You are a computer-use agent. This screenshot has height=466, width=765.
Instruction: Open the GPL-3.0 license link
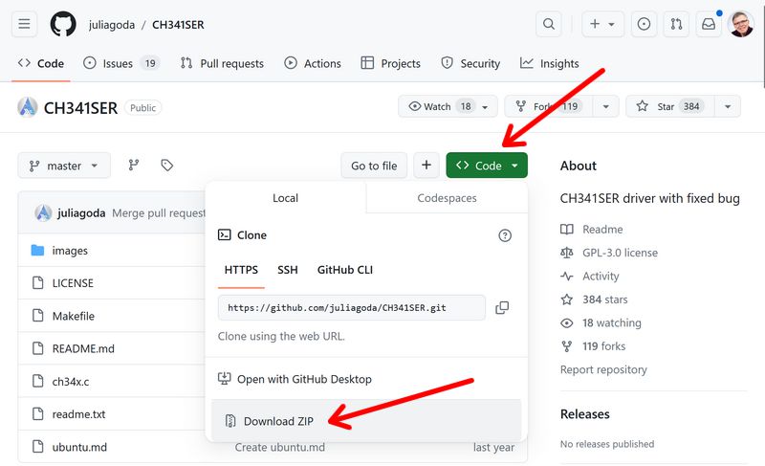[620, 253]
